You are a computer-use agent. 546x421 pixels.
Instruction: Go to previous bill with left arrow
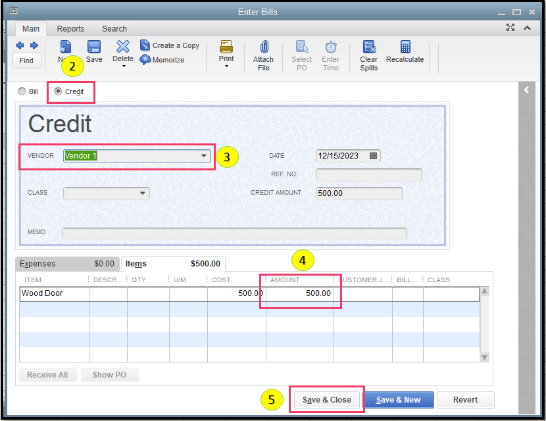pyautogui.click(x=20, y=45)
